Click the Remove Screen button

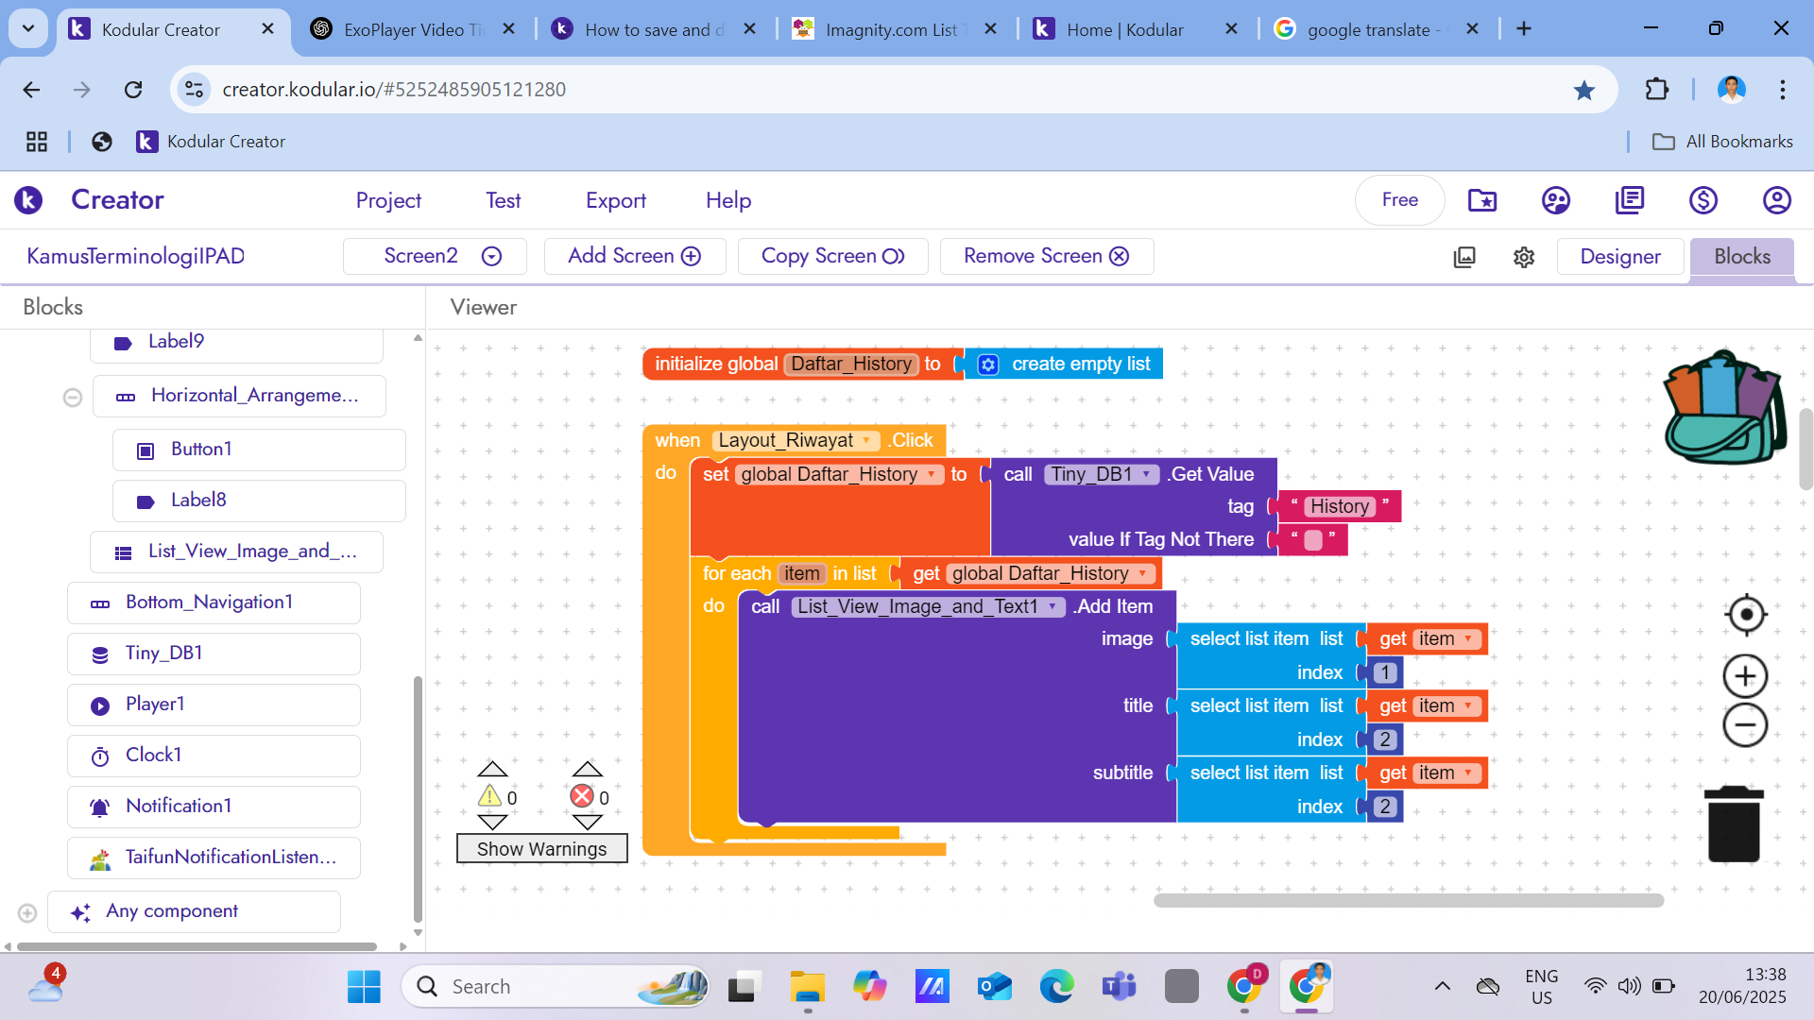pyautogui.click(x=1047, y=256)
